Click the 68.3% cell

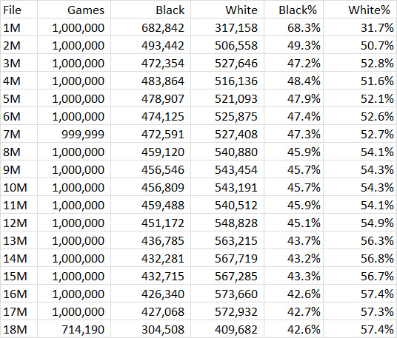(294, 27)
